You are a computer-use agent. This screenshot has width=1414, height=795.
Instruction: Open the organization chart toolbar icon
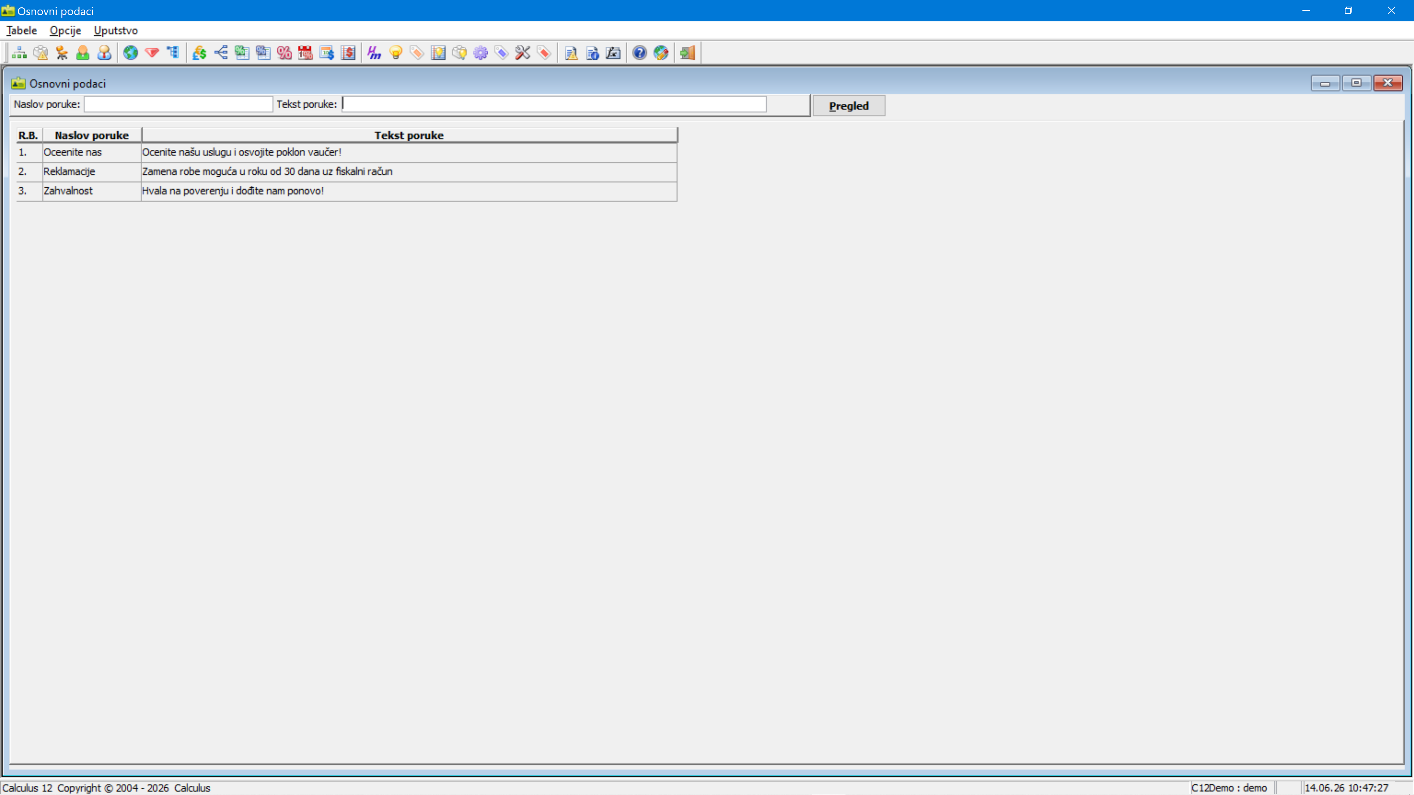[19, 53]
